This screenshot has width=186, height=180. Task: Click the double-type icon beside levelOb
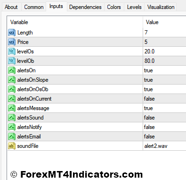pyautogui.click(x=12, y=61)
